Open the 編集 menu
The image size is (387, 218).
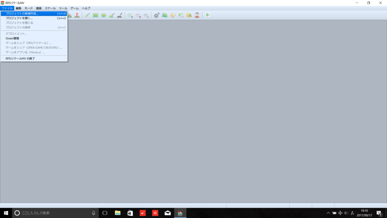[x=19, y=8]
